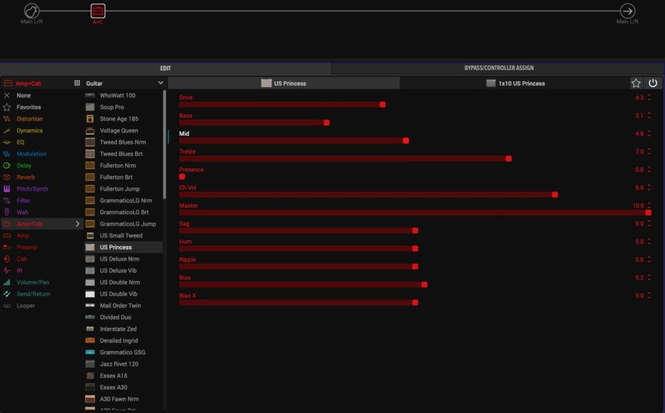This screenshot has width=665, height=413.
Task: Toggle the block bypass power button
Action: pos(653,83)
